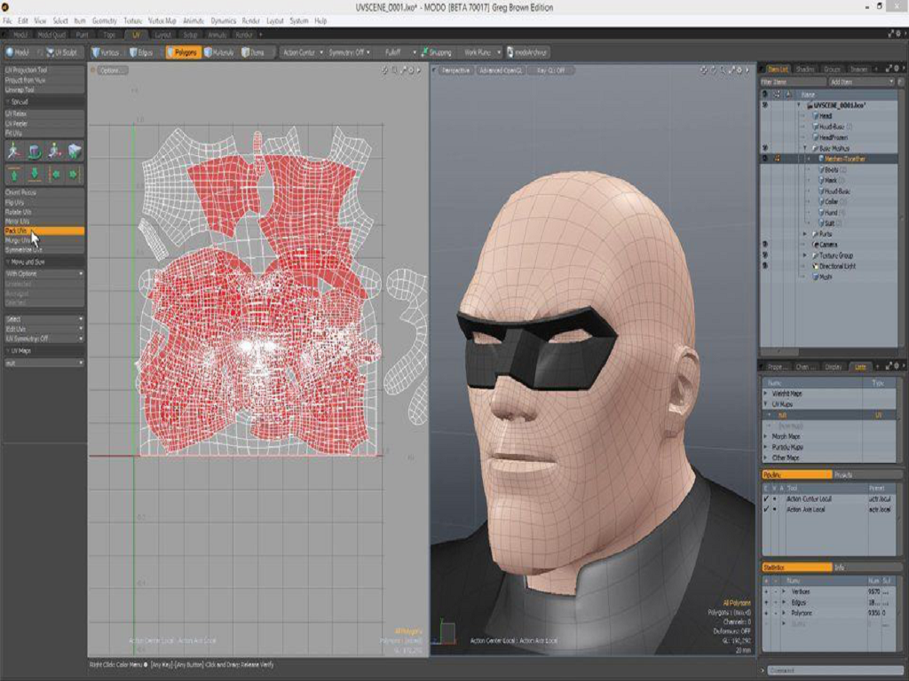The image size is (909, 681).
Task: Open the Texture menu
Action: (x=132, y=20)
